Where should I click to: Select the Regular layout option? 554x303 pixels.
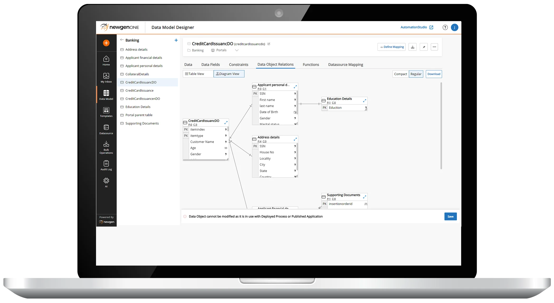click(x=416, y=74)
